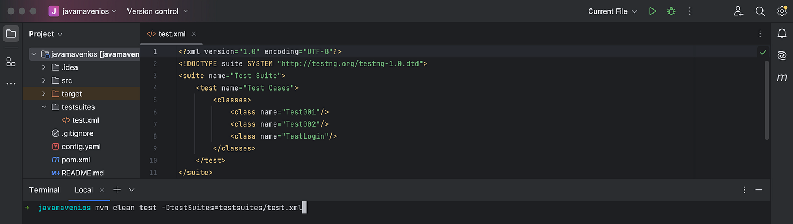
Task: Click the "TestLogin" class name
Action: [304, 136]
